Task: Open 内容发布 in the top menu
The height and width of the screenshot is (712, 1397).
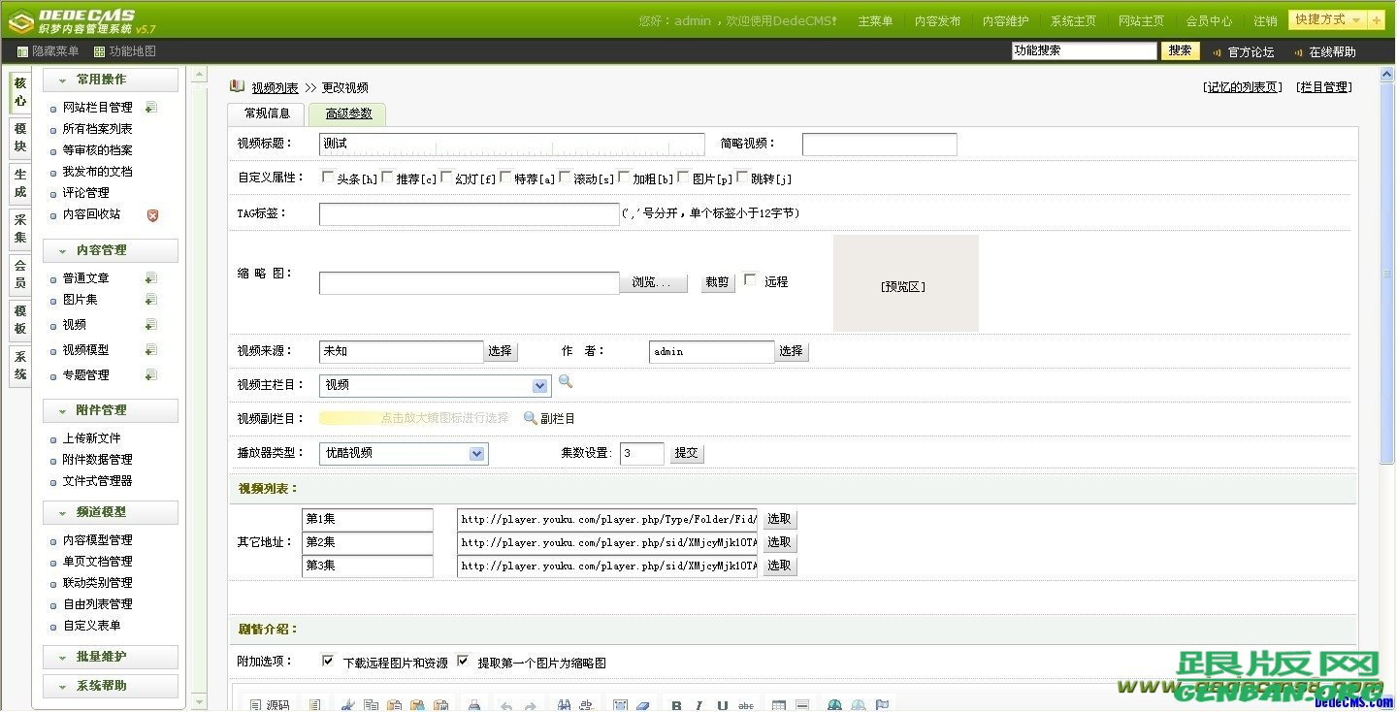Action: pos(937,18)
